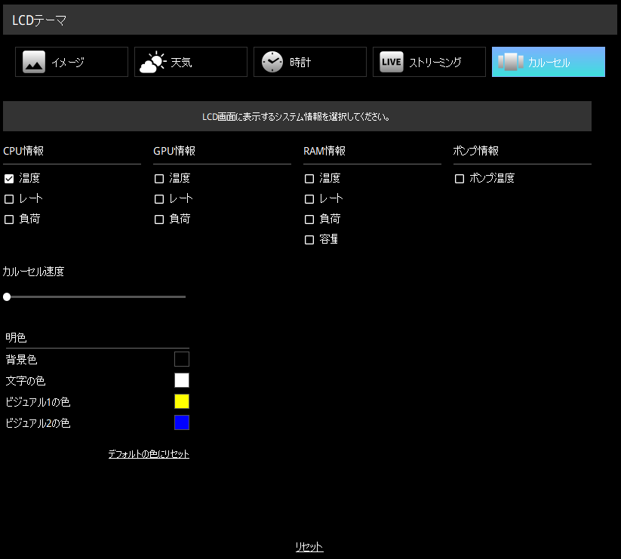
Task: Switch to the ストリーミング tab
Action: point(429,62)
